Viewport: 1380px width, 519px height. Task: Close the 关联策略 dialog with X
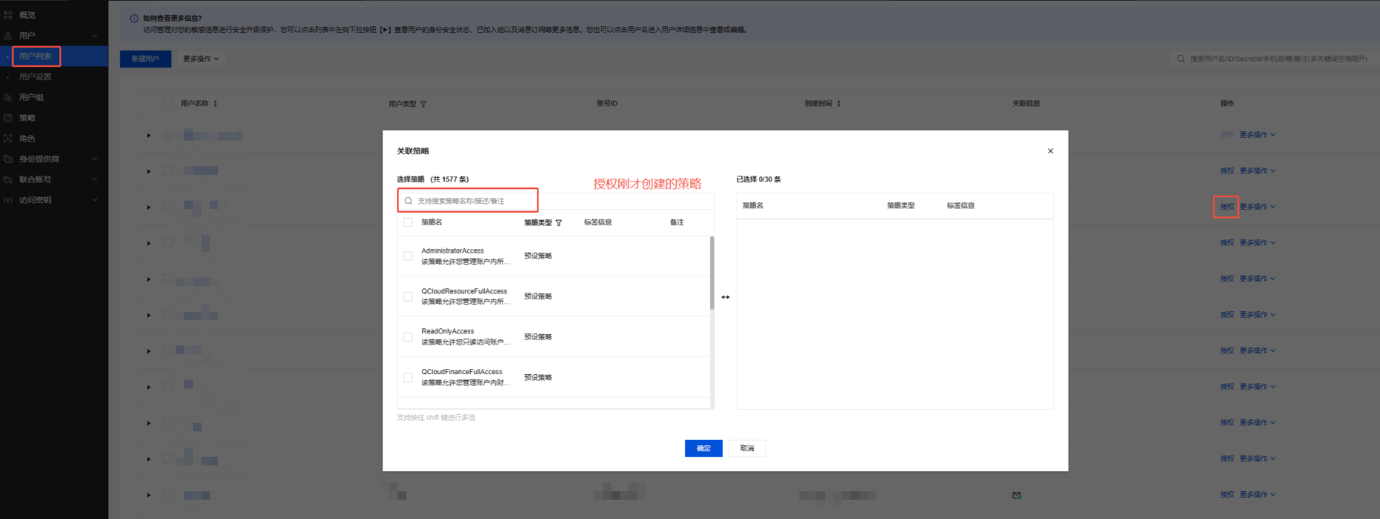[1051, 151]
